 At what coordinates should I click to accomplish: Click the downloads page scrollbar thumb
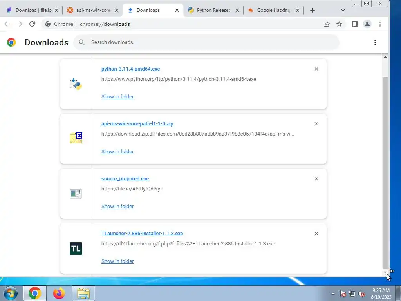(x=385, y=173)
